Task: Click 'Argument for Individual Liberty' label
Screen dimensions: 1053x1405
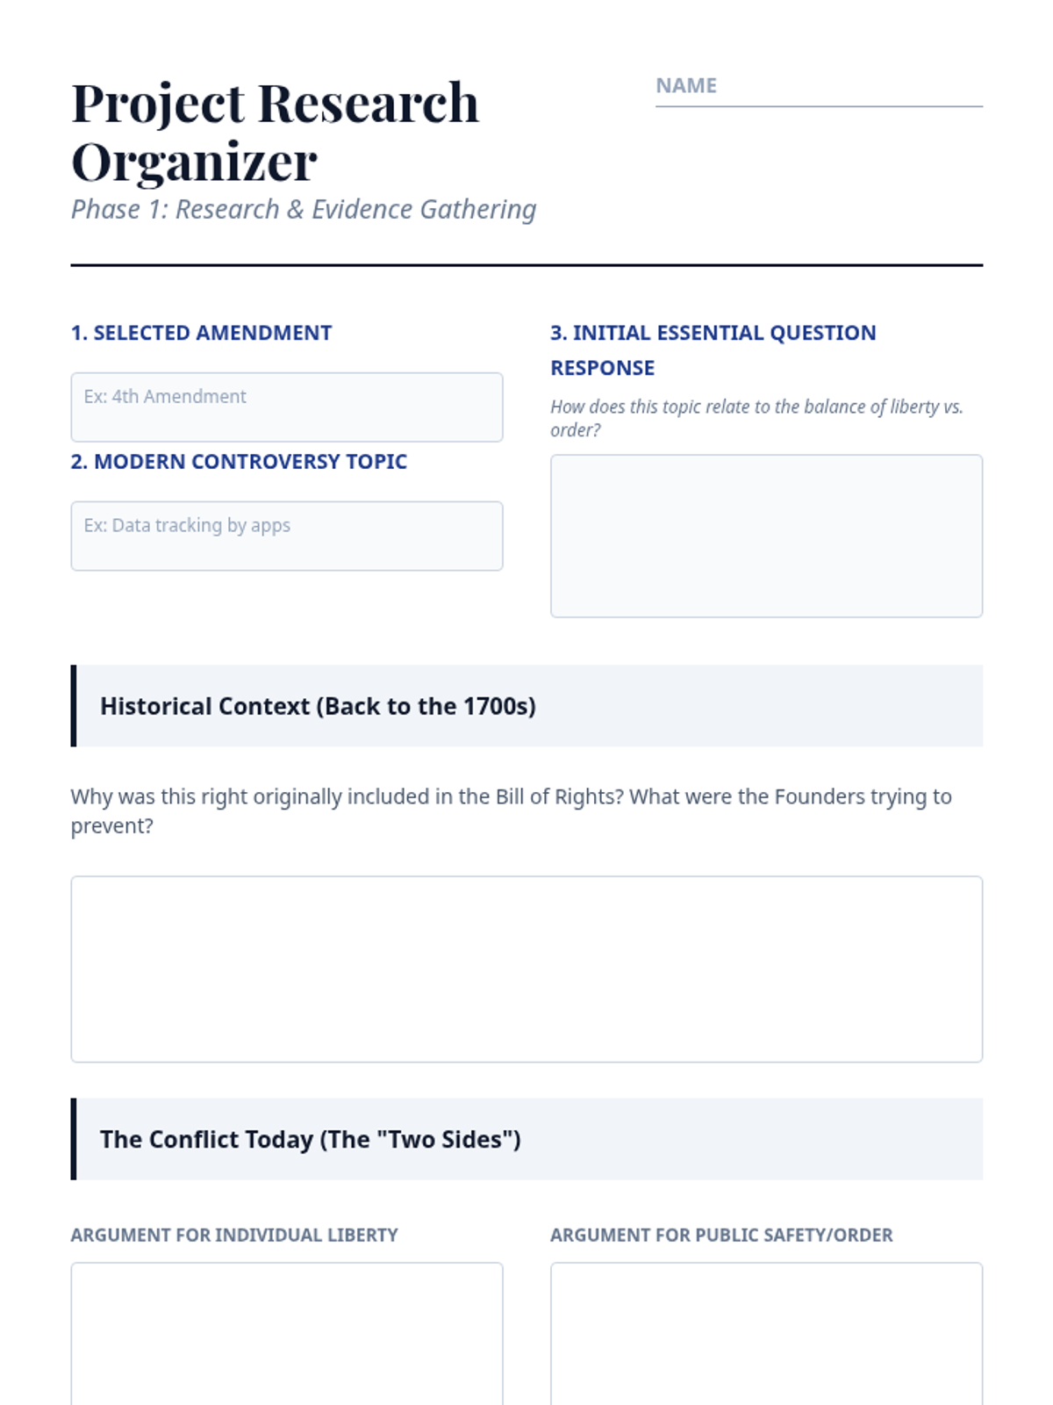Action: click(x=234, y=1235)
